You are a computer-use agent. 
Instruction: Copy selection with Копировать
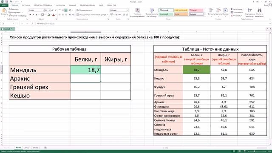15,12
